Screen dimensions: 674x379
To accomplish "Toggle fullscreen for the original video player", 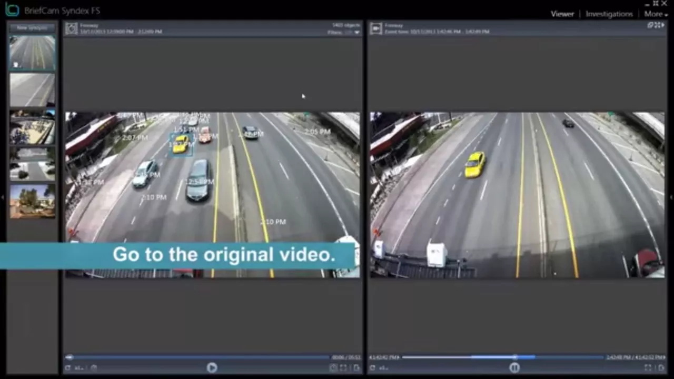I will [x=648, y=368].
